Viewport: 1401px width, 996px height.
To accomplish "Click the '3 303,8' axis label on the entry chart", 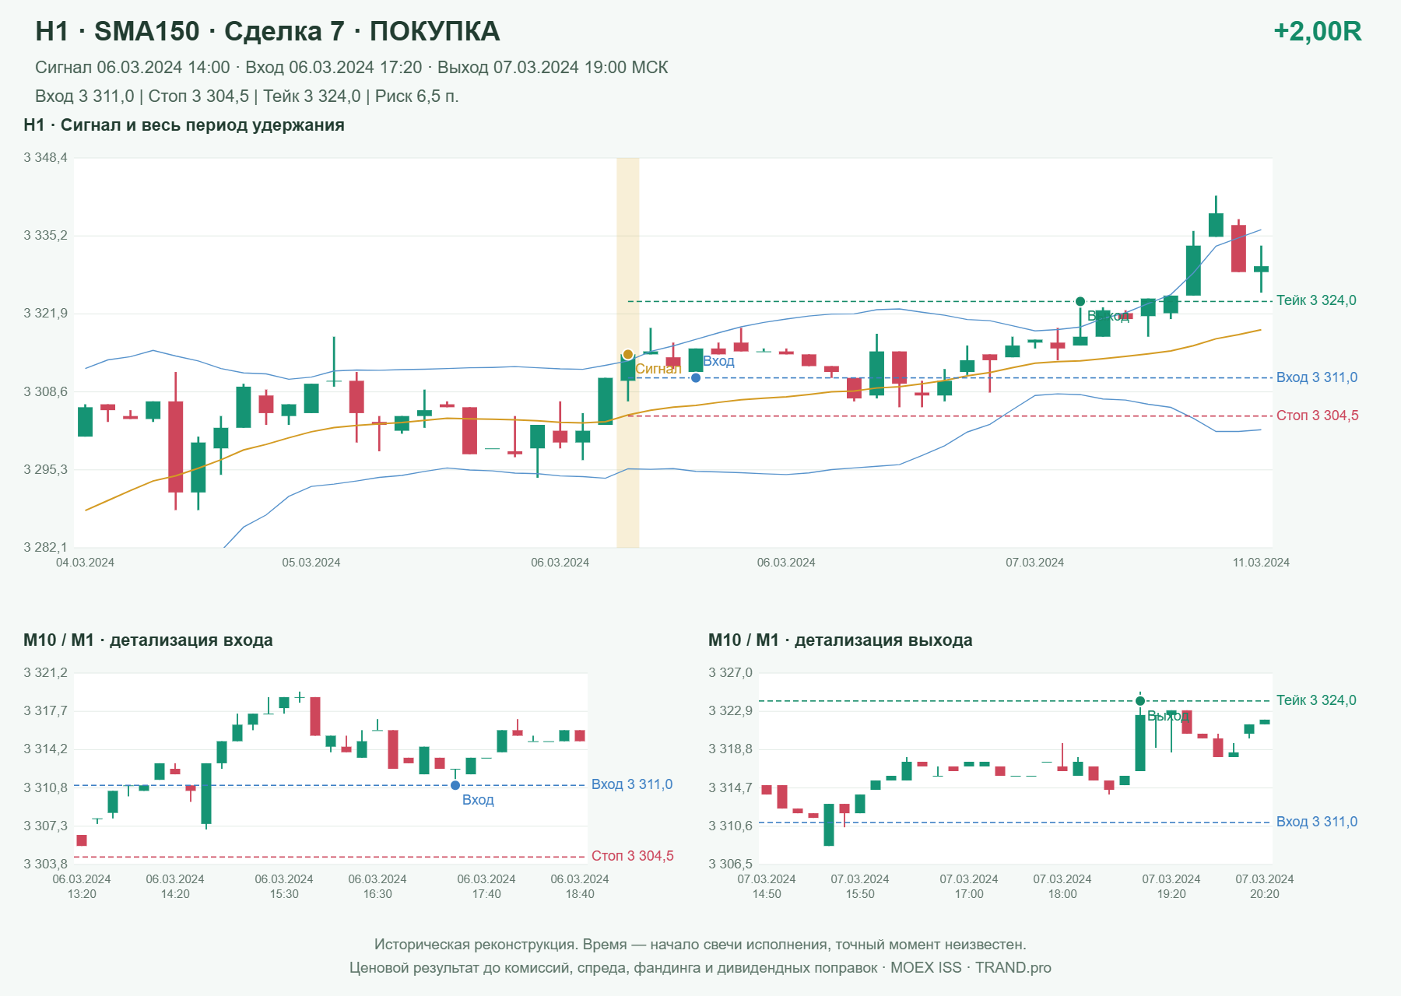I will pos(45,864).
